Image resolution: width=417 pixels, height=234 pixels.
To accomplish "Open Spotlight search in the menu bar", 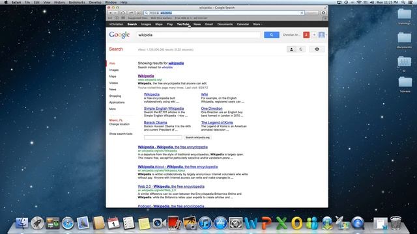I will point(403,3).
